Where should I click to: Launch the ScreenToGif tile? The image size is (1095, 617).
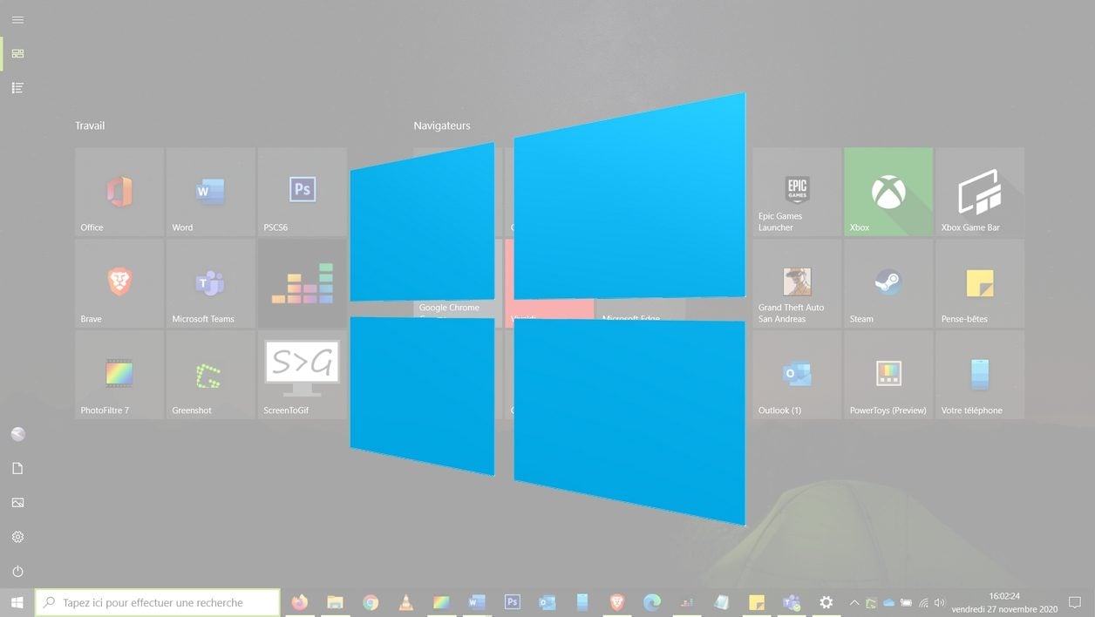click(303, 375)
